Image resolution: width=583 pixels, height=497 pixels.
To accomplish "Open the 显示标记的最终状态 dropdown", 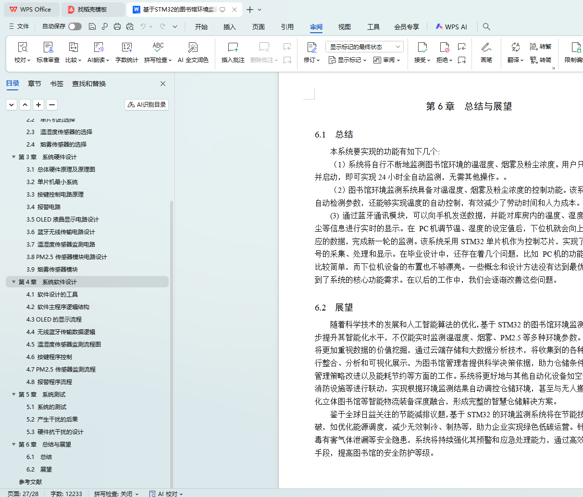I will pos(364,47).
